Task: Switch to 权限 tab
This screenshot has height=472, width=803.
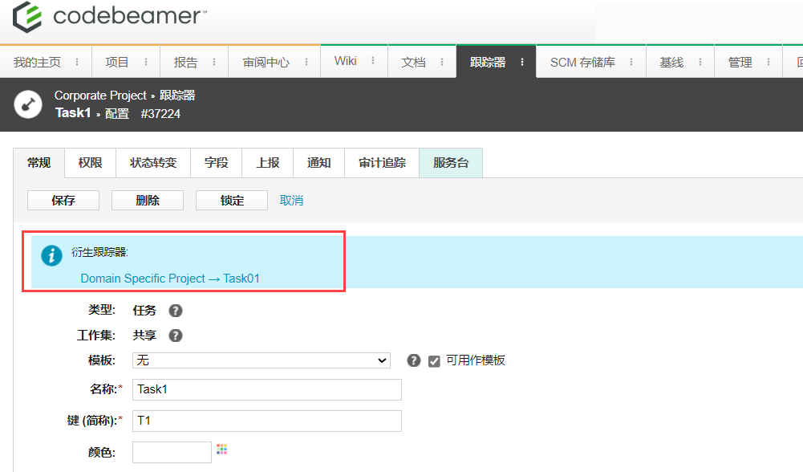Action: [90, 163]
